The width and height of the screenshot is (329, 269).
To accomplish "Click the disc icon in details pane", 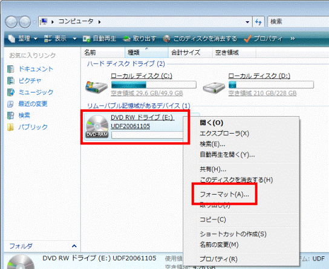I will tap(21, 262).
